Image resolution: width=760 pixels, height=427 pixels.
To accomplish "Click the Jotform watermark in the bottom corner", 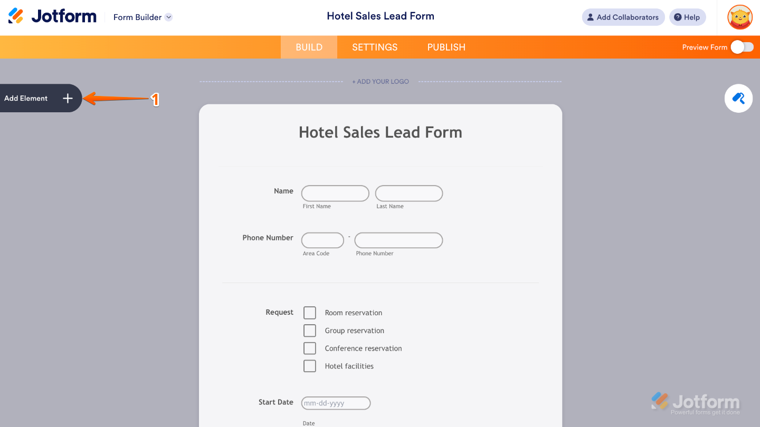I will click(697, 402).
